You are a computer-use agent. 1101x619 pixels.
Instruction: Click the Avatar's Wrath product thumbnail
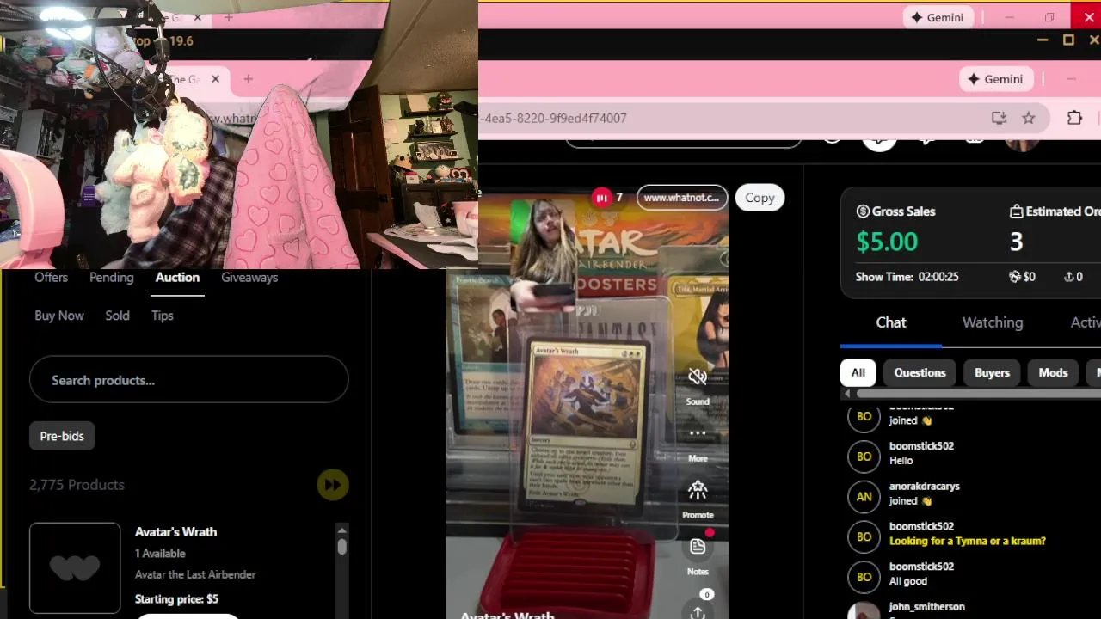(75, 567)
